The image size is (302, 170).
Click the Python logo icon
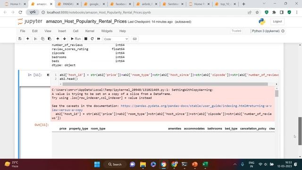[262, 21]
